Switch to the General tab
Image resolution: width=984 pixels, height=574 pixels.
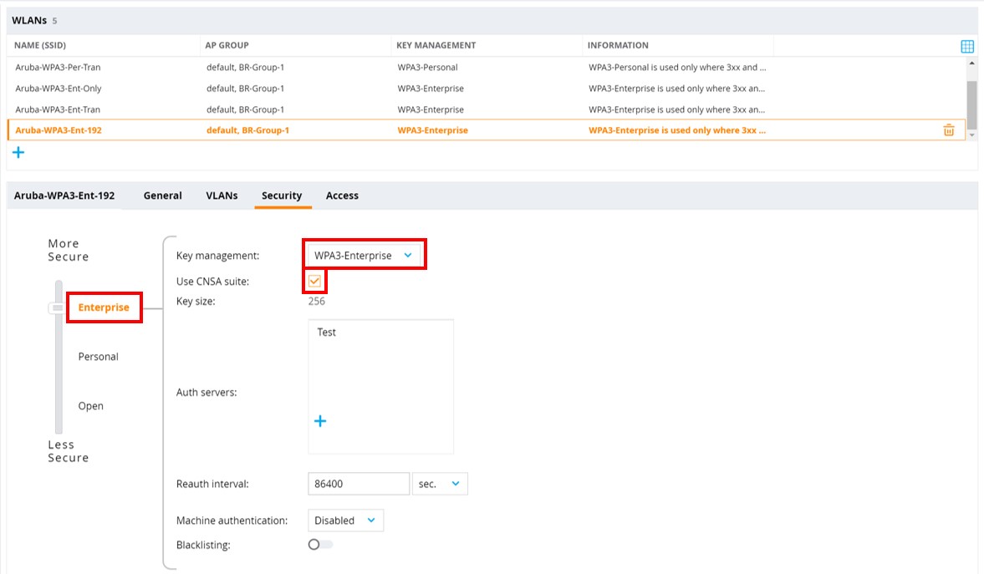click(162, 196)
